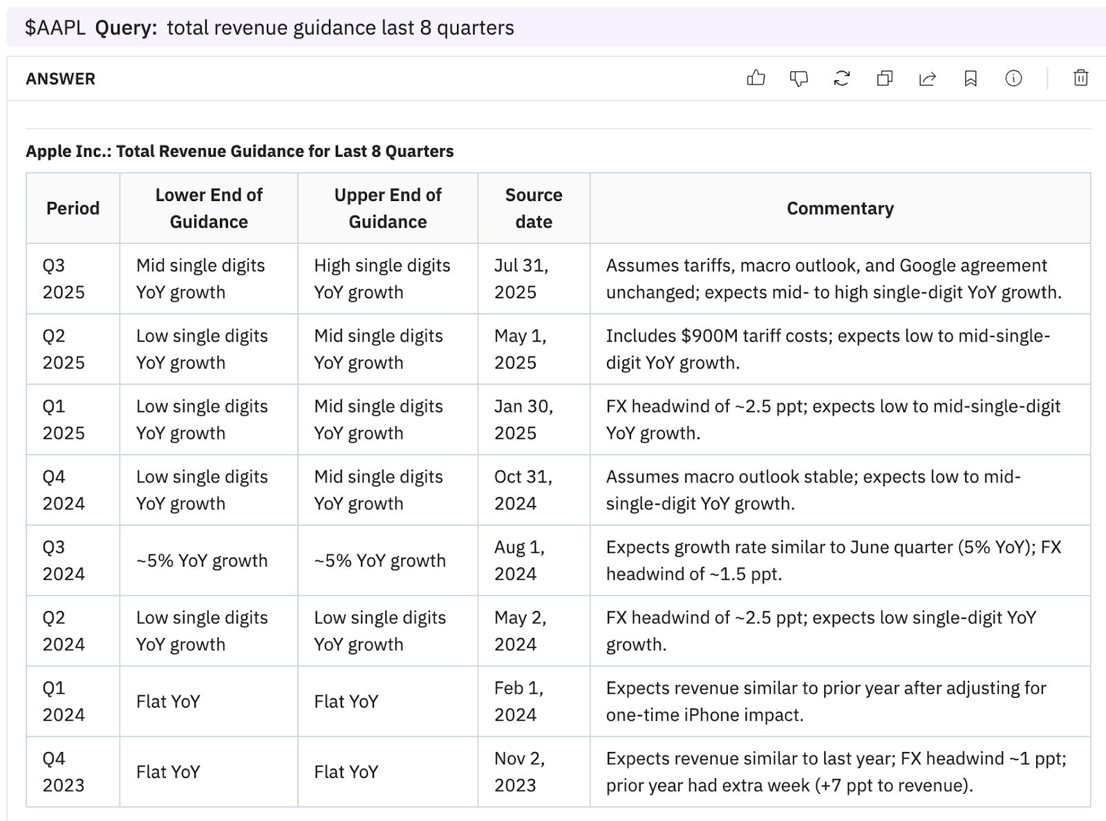This screenshot has height=821, width=1106.
Task: Click the ANSWER section header
Action: 61,79
